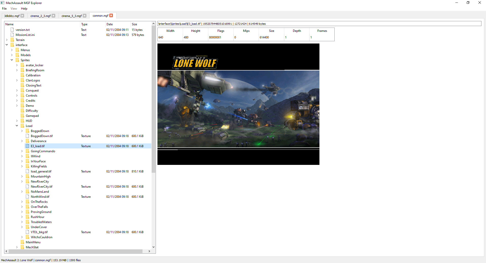Select the MountainHigh folder
Image resolution: width=486 pixels, height=263 pixels.
point(40,177)
